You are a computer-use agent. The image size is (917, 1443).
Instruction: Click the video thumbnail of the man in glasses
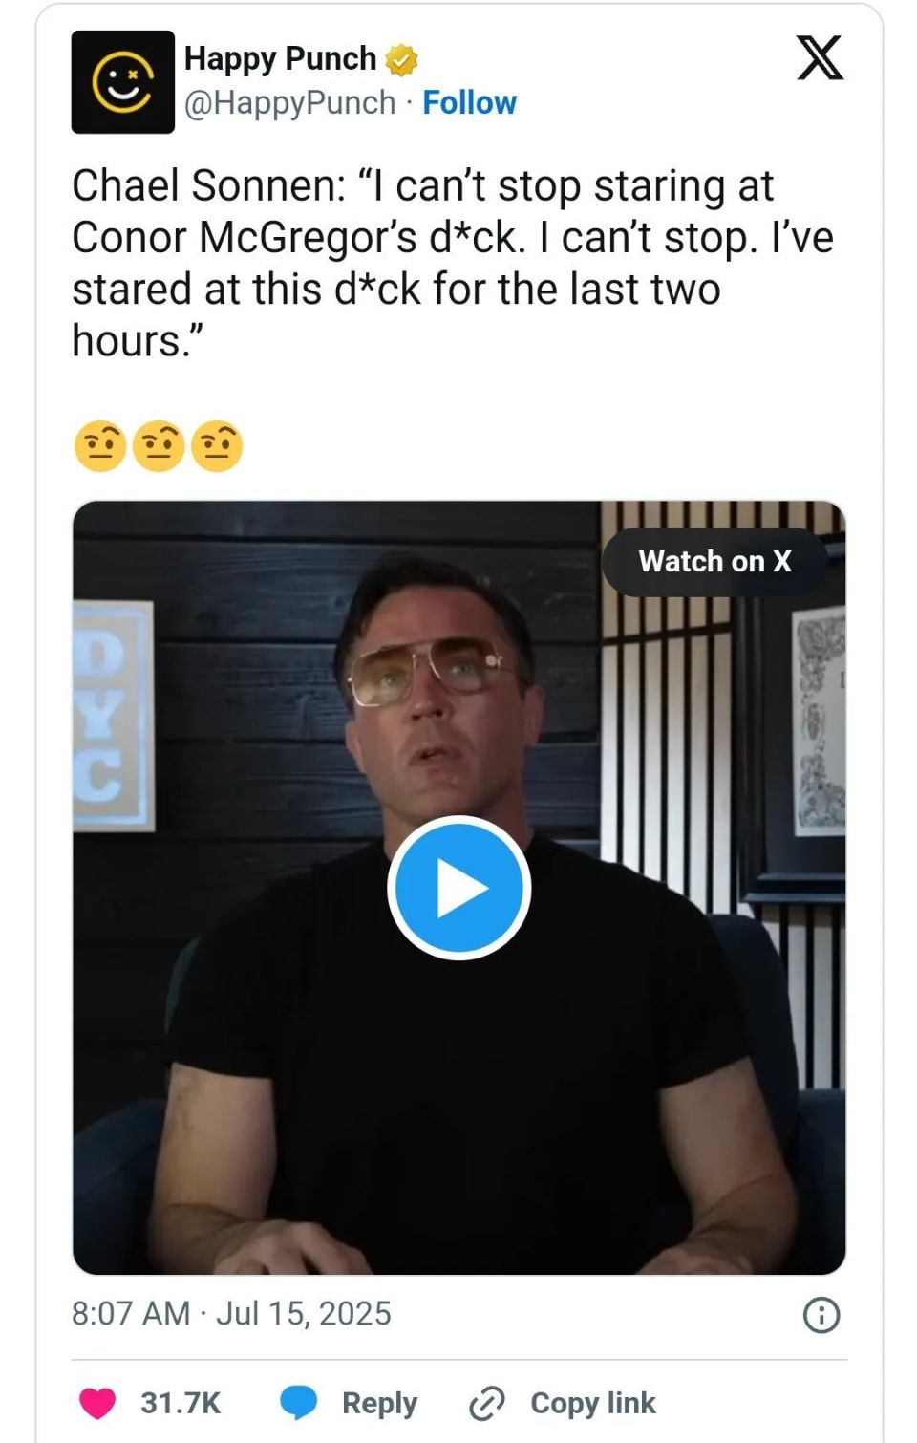459,888
